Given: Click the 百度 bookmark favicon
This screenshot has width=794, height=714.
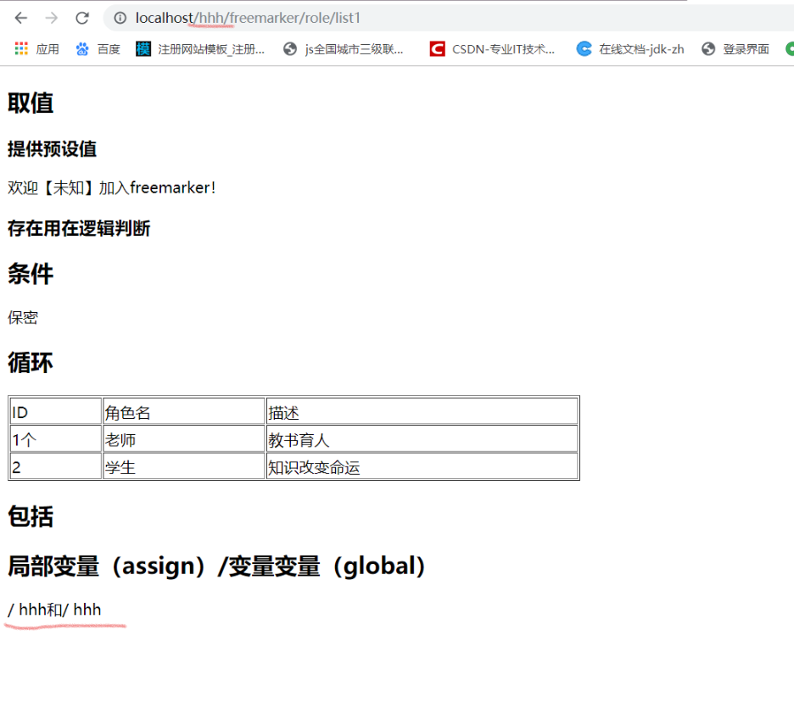Looking at the screenshot, I should coord(81,48).
